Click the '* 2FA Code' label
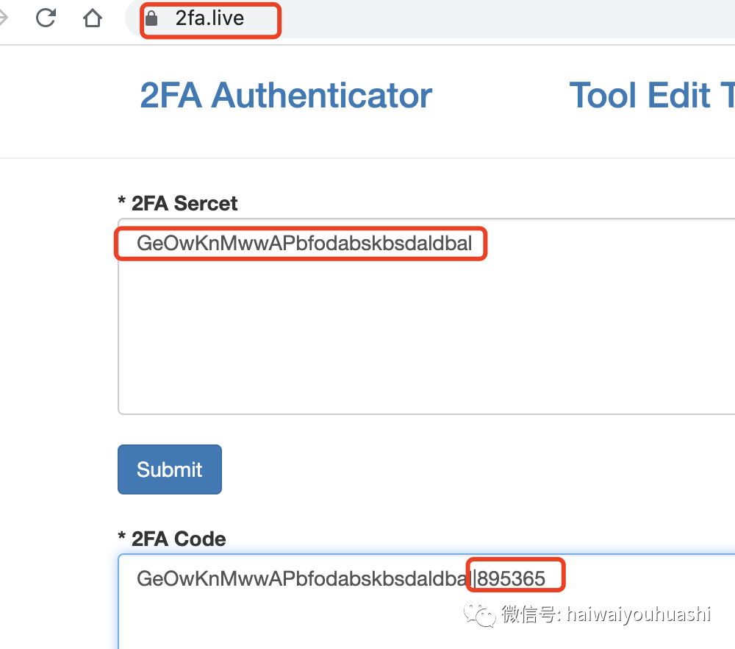735x649 pixels. pos(171,539)
